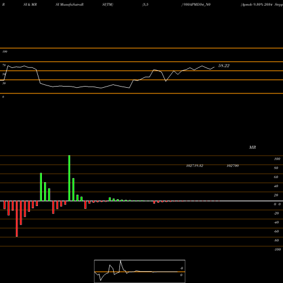
Task: Click the 939APMD34_N0 symbol text in header
Action: point(196,5)
